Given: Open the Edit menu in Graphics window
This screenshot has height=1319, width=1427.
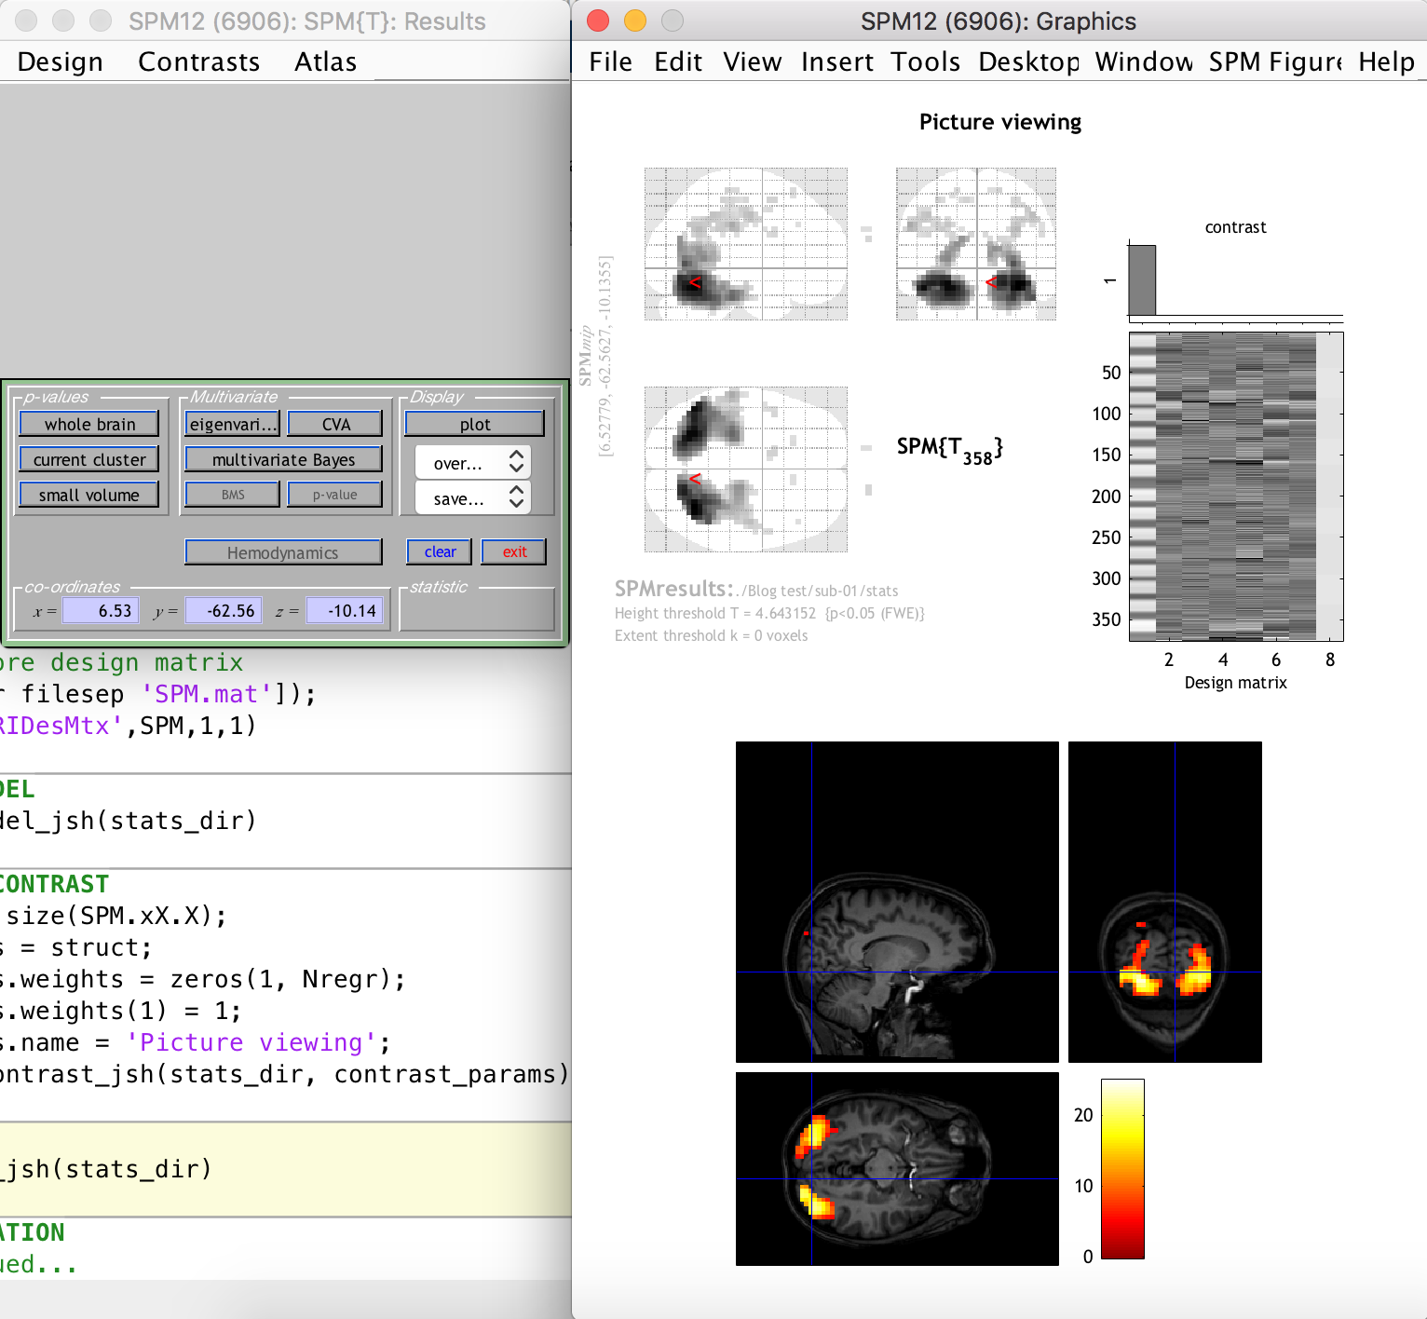Looking at the screenshot, I should click(678, 61).
